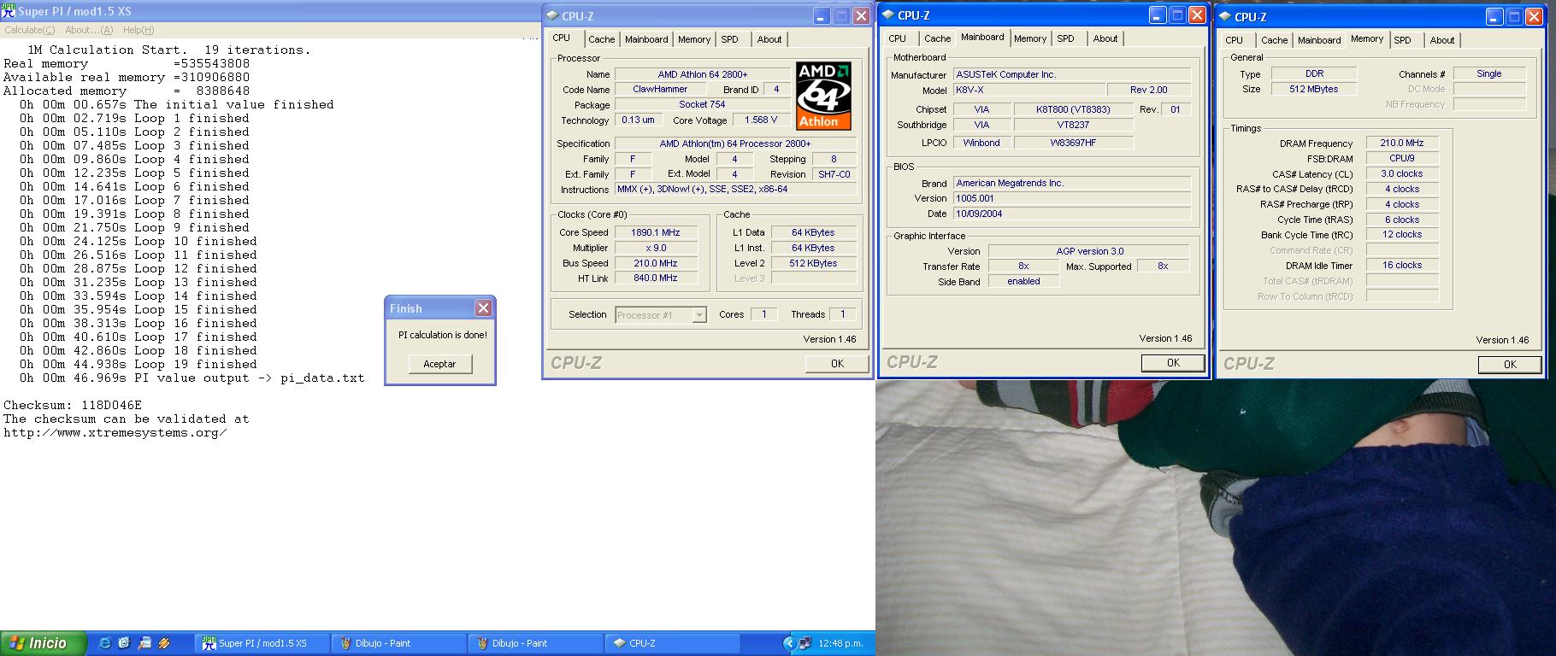Launch Internet Explorer from quick launch
The width and height of the screenshot is (1556, 656).
coord(104,643)
